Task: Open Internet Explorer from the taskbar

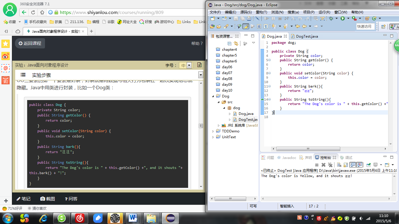Action: 44,218
